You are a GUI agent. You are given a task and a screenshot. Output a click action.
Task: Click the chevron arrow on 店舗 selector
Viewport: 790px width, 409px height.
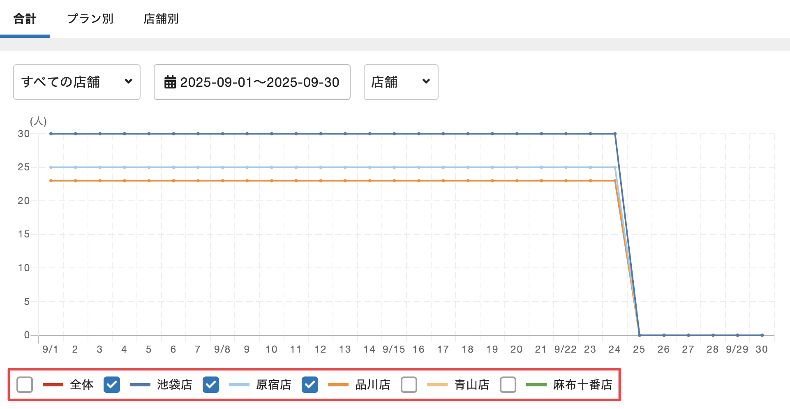point(426,81)
